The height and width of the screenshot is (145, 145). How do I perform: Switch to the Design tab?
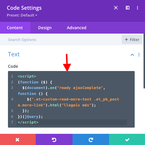coord(45,28)
